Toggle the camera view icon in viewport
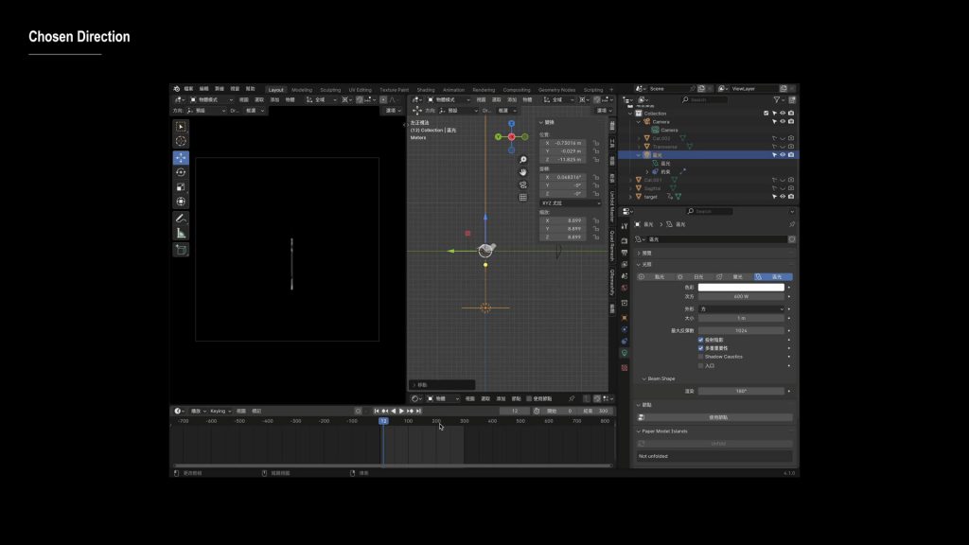The image size is (969, 545). 523,185
